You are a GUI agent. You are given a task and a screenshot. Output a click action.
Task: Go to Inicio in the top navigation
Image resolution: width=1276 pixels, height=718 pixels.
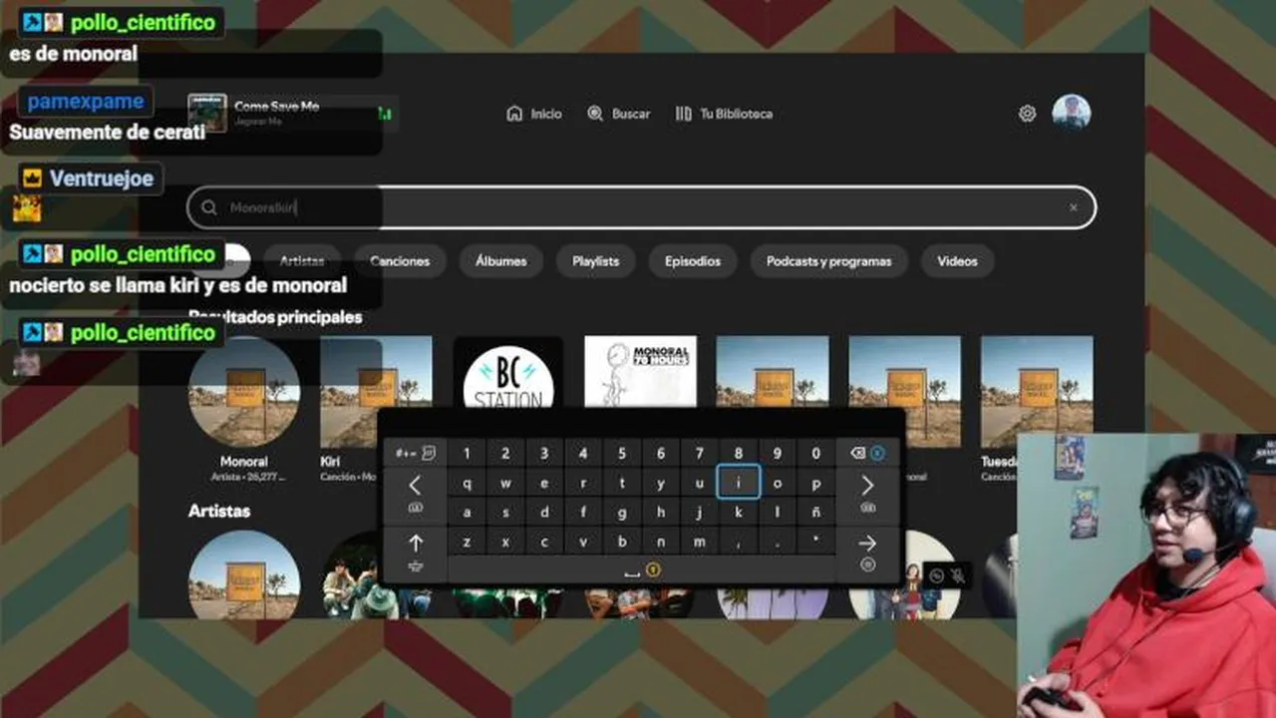coord(534,114)
